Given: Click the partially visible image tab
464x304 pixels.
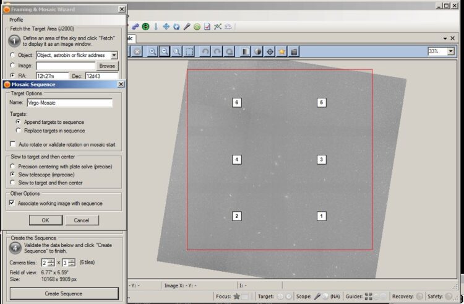Looking at the screenshot, I should click(x=131, y=38).
